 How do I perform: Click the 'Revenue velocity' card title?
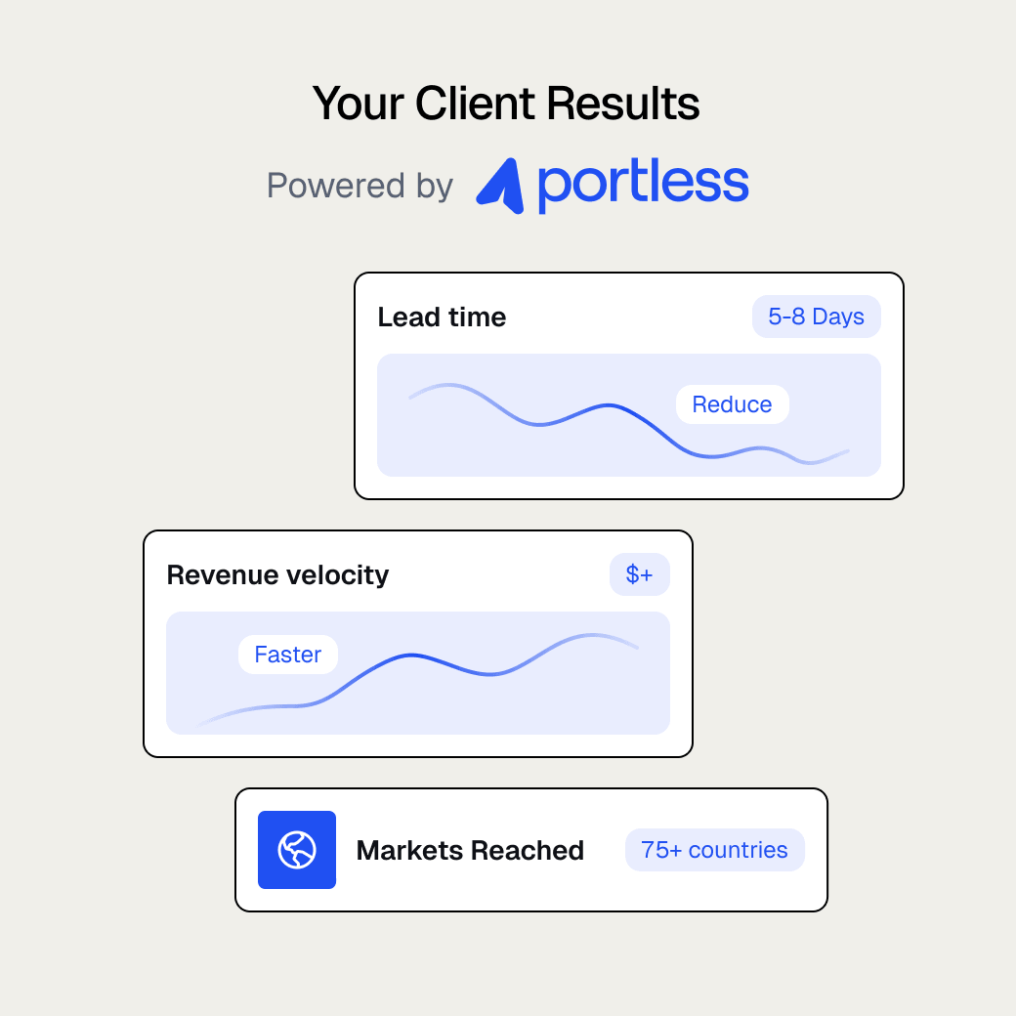click(x=277, y=574)
